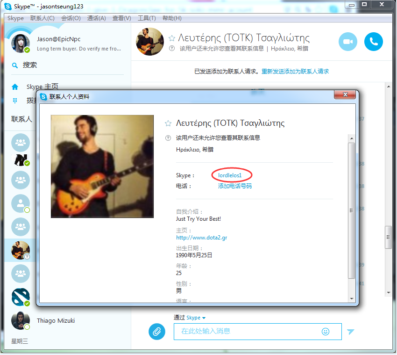Image resolution: width=397 pixels, height=355 pixels.
Task: Click the chat pane scrollbar thumb
Action: pyautogui.click(x=388, y=237)
